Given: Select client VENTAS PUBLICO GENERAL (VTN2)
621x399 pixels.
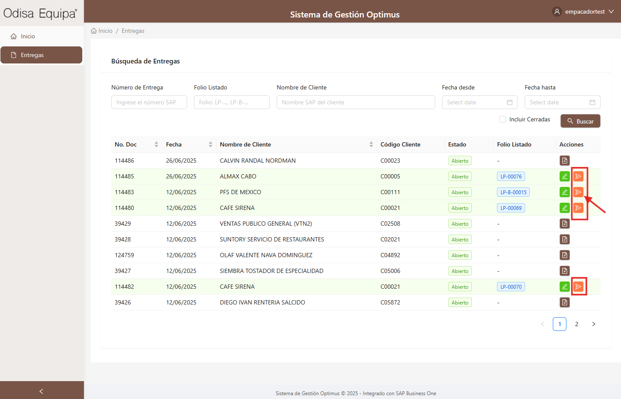Looking at the screenshot, I should tap(266, 224).
